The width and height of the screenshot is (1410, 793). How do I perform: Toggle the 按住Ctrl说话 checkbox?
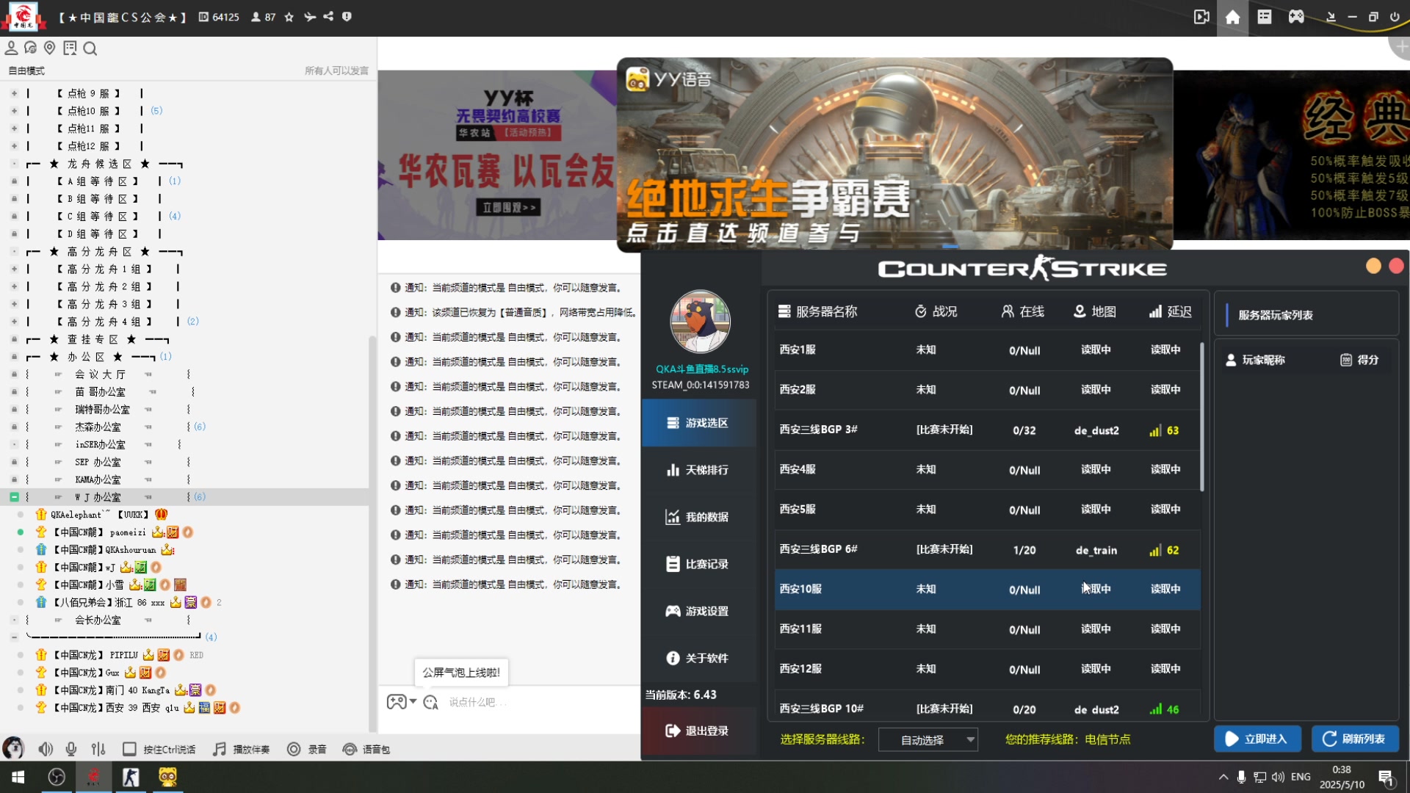click(x=129, y=749)
